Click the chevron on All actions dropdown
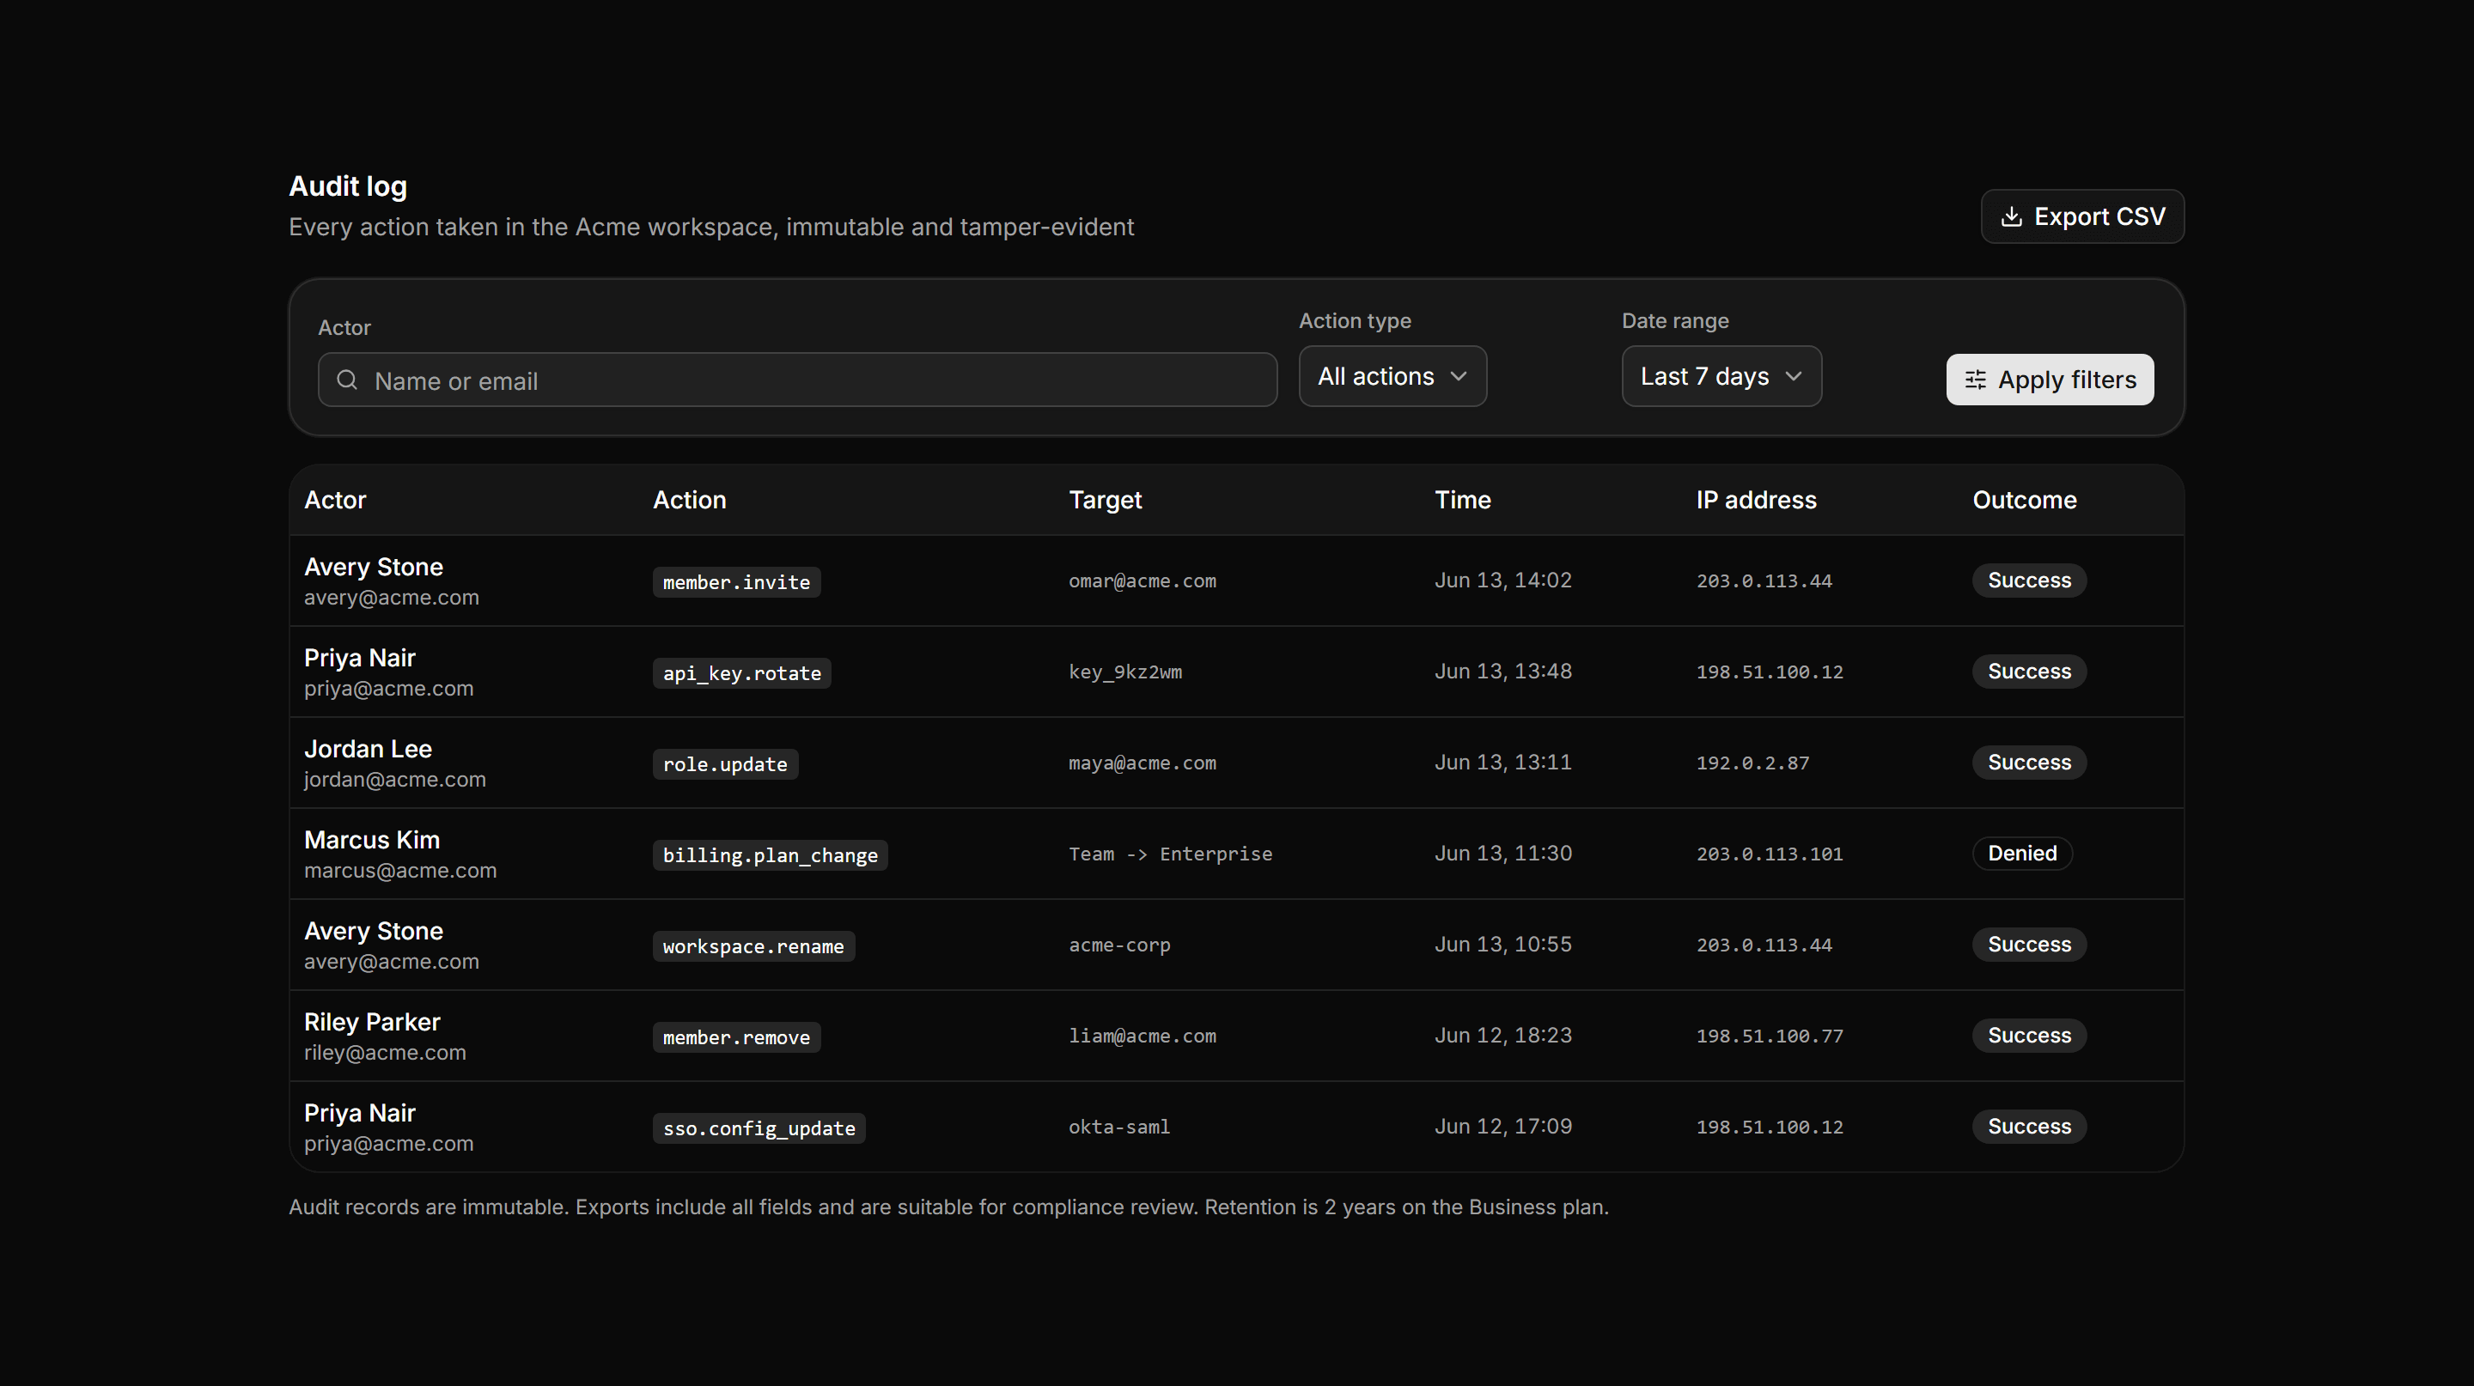 tap(1459, 376)
